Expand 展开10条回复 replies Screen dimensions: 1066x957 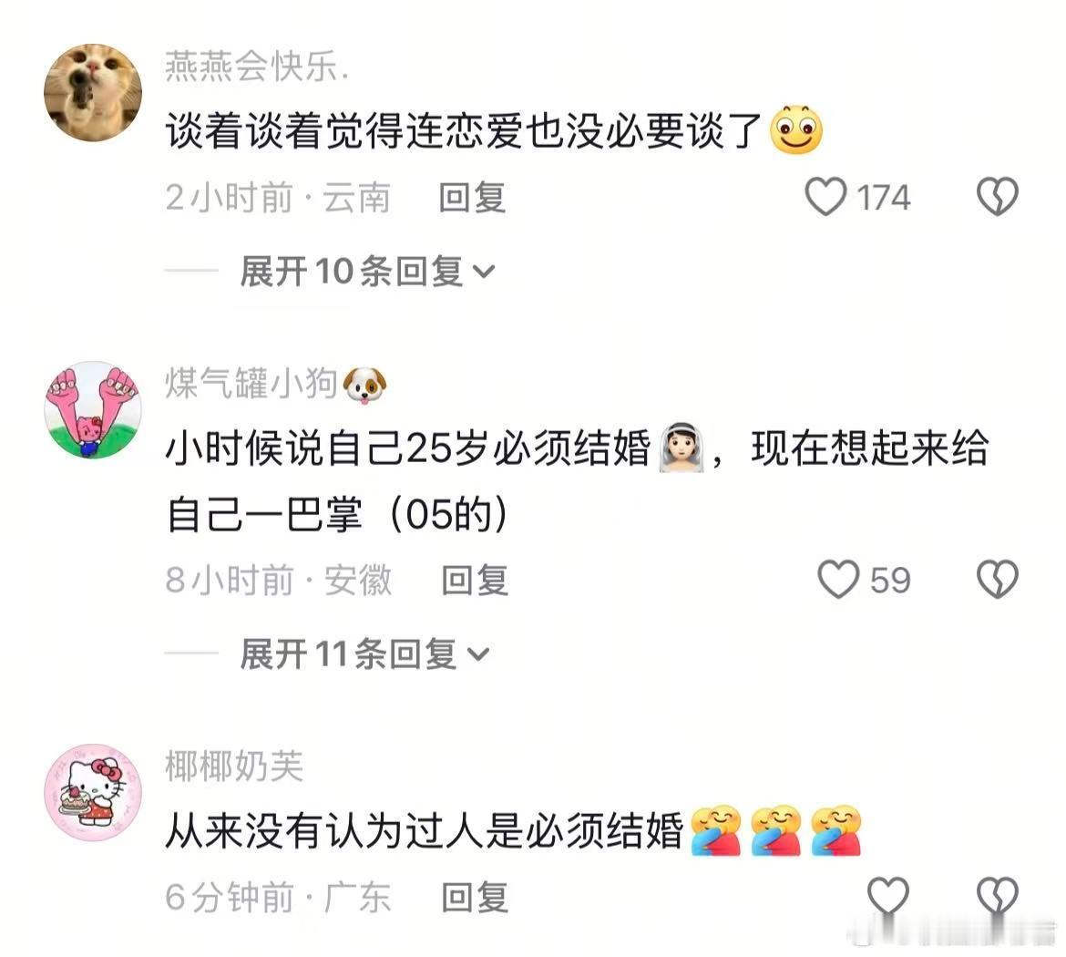click(x=367, y=272)
